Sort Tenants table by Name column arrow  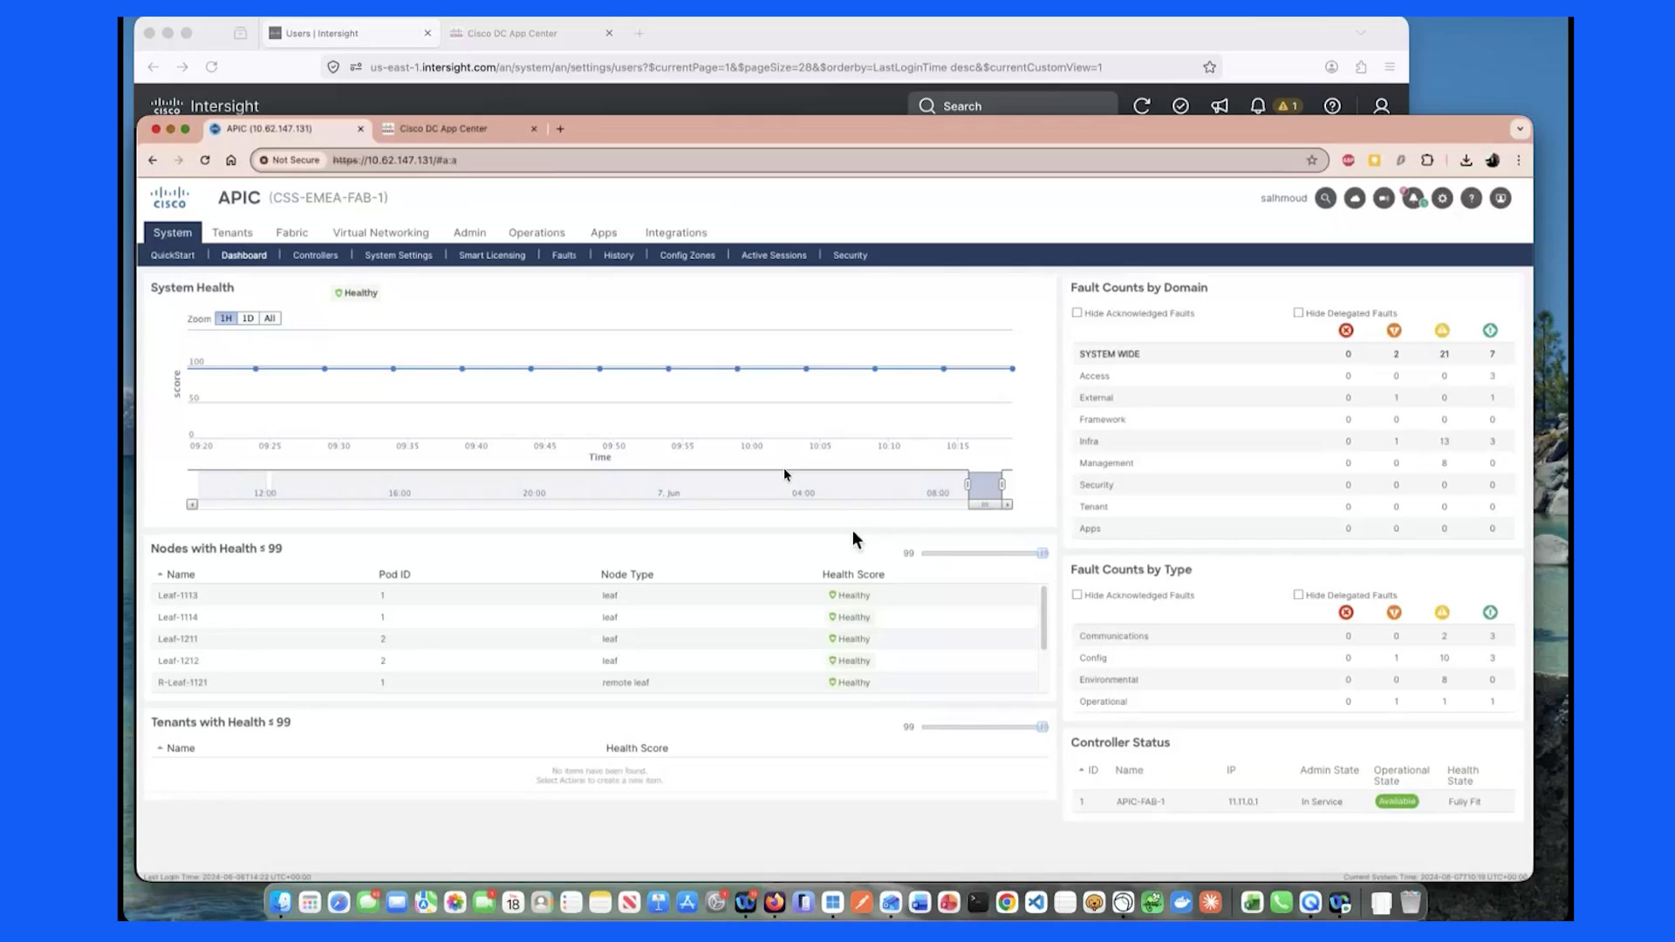[160, 748]
